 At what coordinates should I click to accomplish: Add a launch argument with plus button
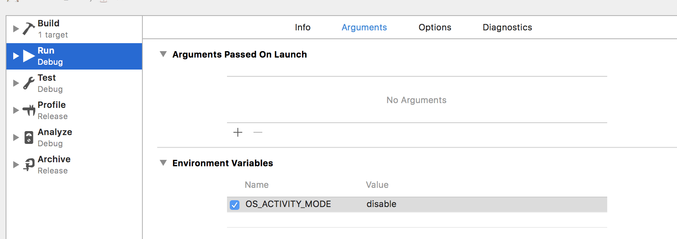(238, 132)
